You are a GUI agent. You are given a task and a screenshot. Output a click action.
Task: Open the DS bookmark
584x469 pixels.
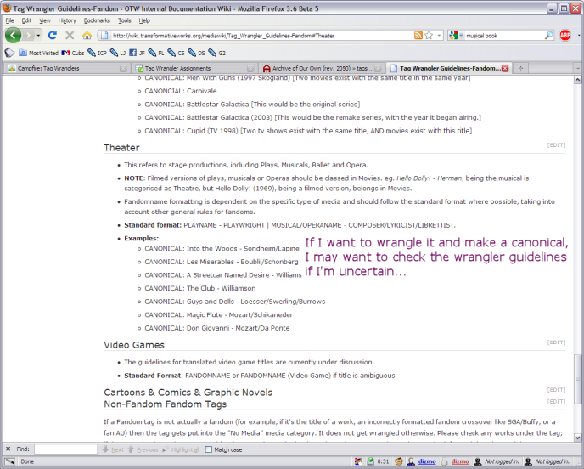click(x=196, y=53)
